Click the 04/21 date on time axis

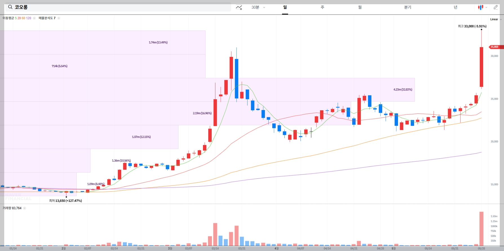point(354,248)
